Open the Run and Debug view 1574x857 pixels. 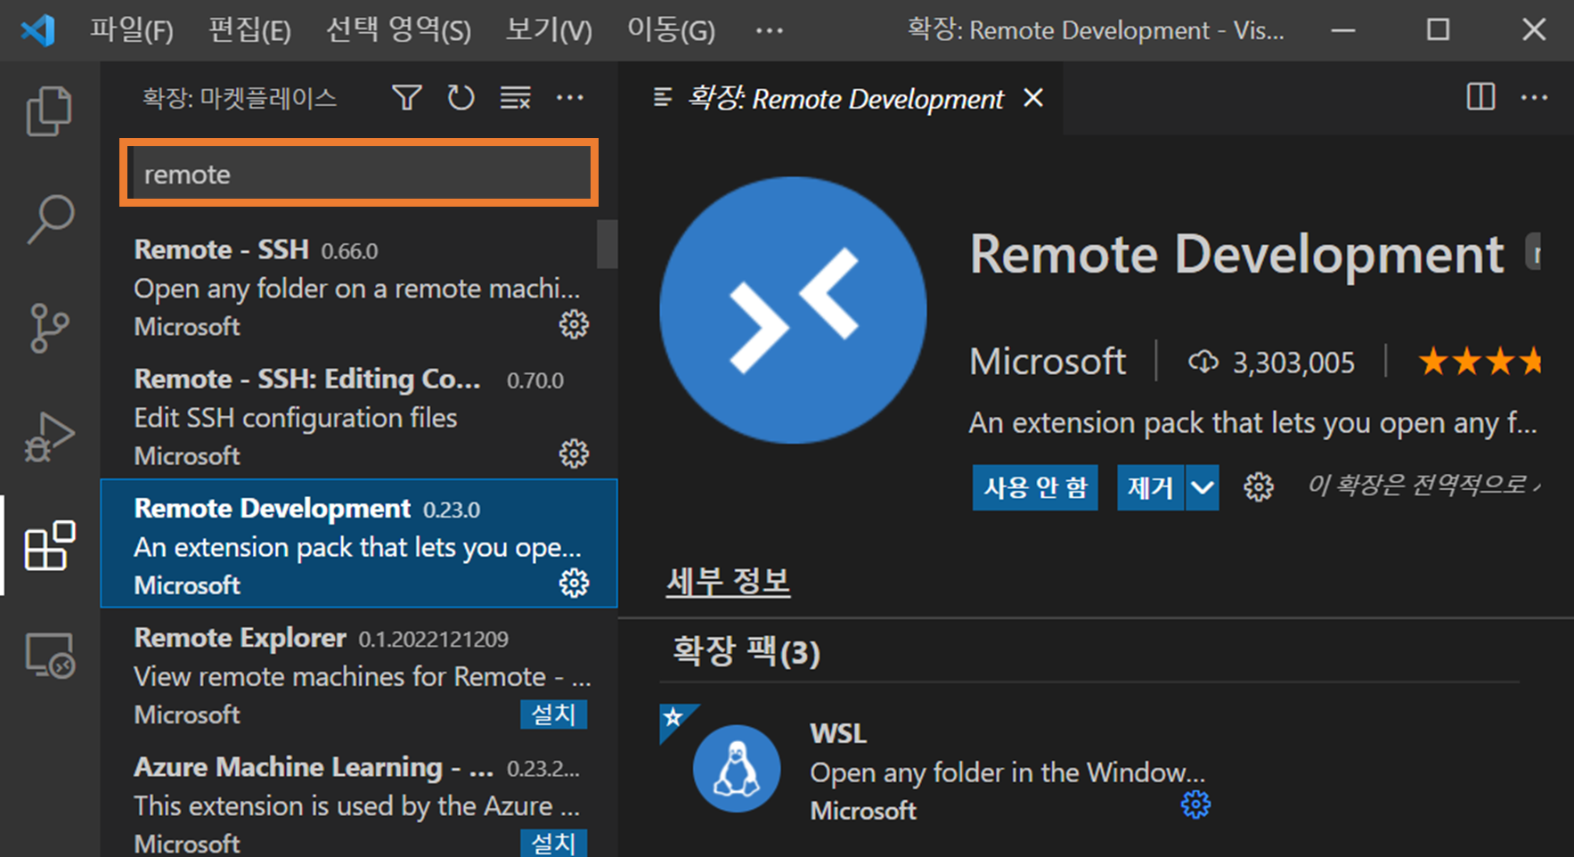point(49,437)
